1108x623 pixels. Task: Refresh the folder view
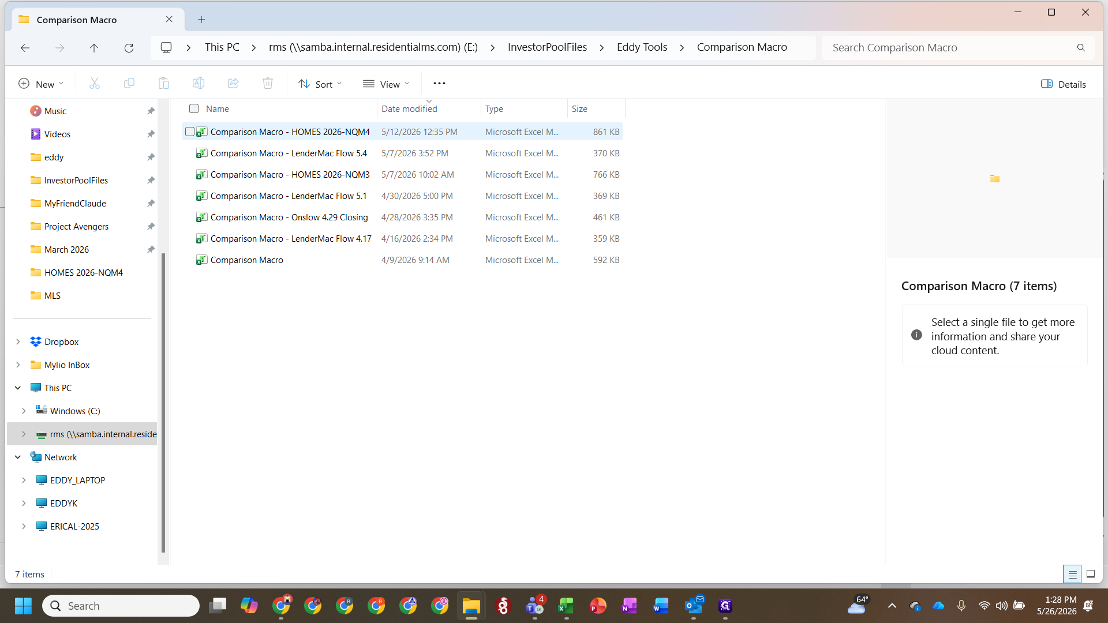pos(129,48)
